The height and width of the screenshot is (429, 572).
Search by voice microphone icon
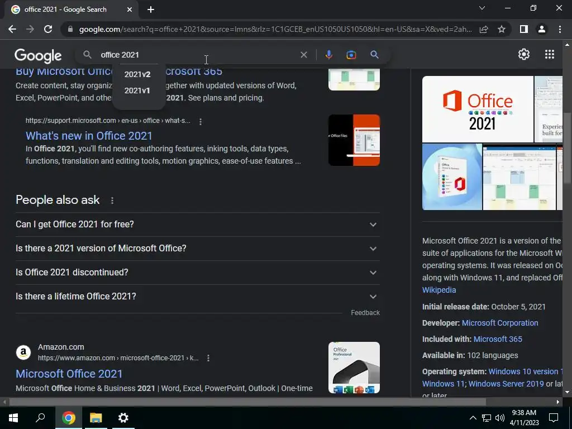click(328, 55)
